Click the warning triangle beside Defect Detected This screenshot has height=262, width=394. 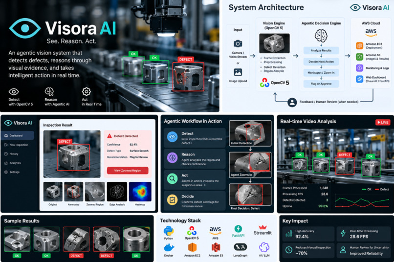tap(109, 136)
